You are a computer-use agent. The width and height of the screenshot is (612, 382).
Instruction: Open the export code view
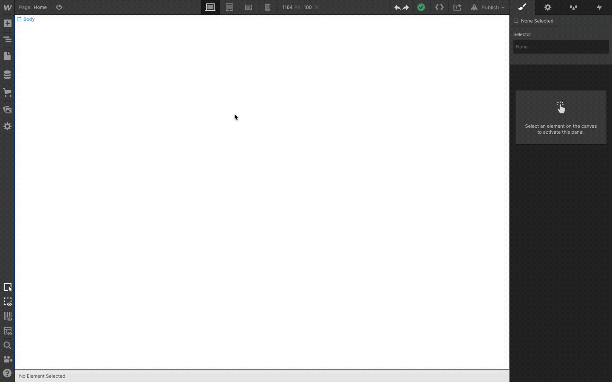(x=439, y=7)
